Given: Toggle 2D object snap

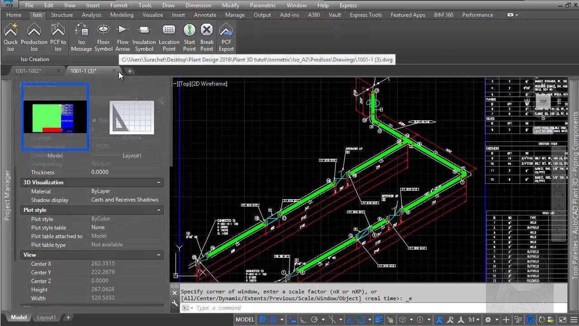Looking at the screenshot, I should 361,319.
